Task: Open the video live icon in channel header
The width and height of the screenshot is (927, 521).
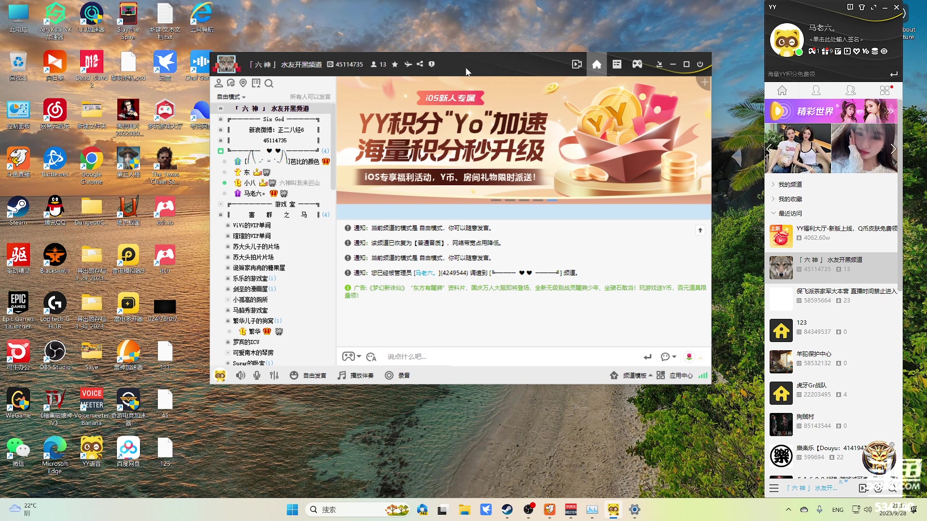Action: [576, 64]
